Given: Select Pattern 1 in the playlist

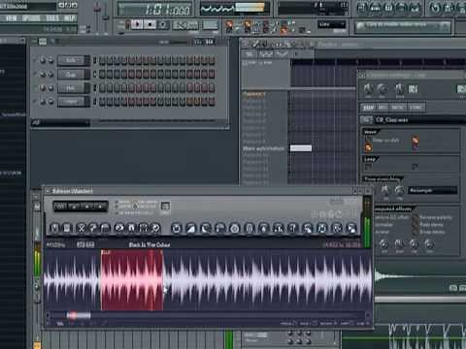Looking at the screenshot, I should (x=253, y=94).
